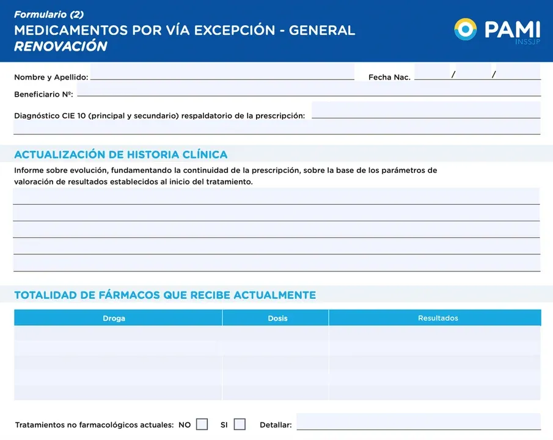Screen dimensions: 553x440
Task: Click the ACTUALIZACIÓN DE HISTORIA CLÍNICA heading
Action: coord(120,155)
